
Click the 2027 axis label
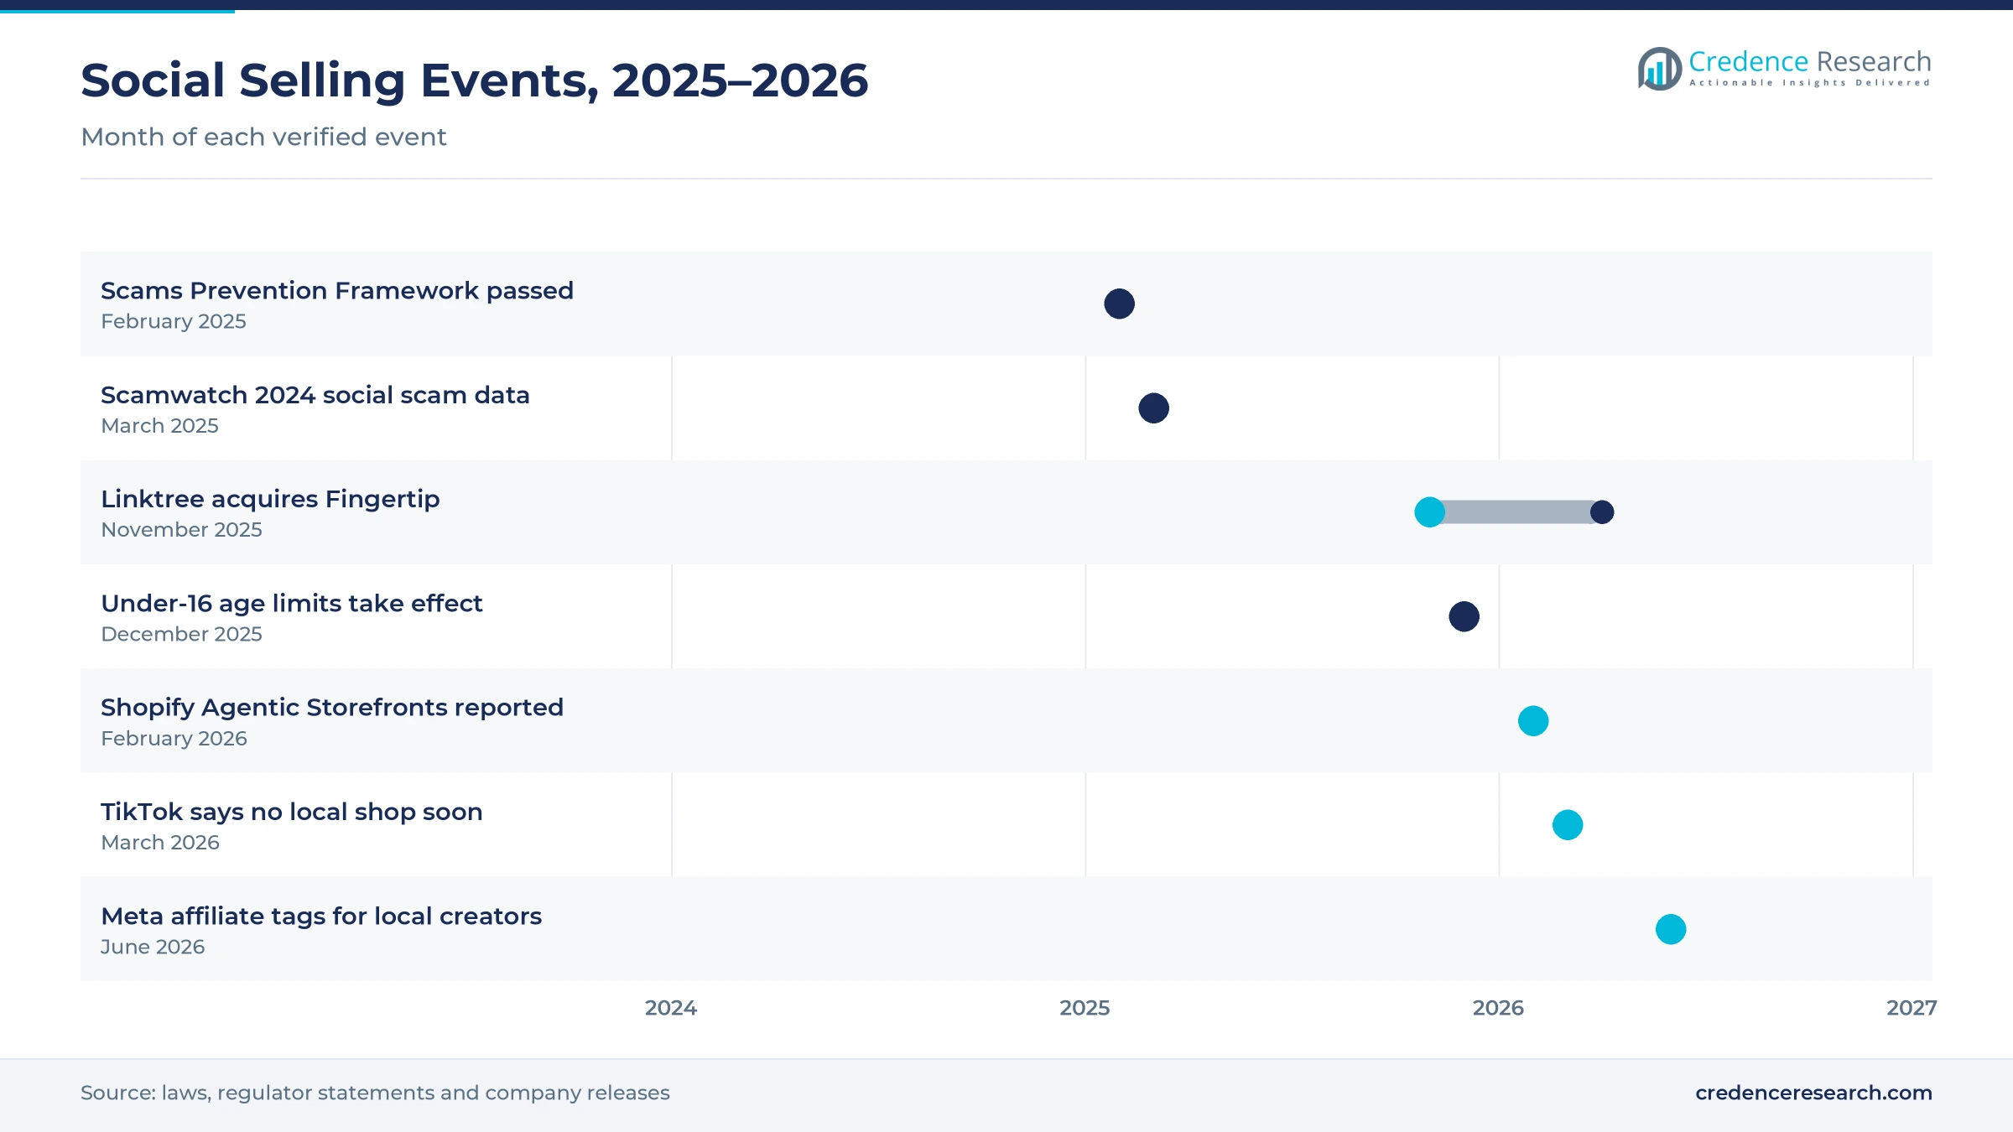point(1912,1008)
